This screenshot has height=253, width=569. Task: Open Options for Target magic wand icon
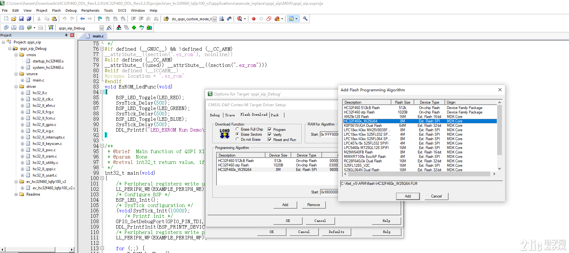[x=109, y=28]
